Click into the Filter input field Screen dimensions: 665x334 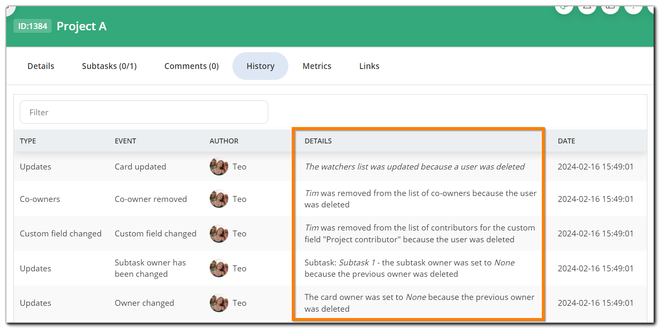144,112
